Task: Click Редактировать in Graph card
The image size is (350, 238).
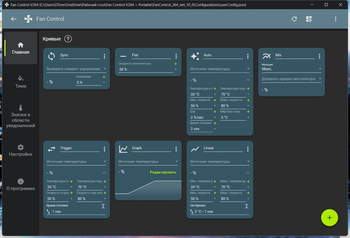Action: tap(163, 172)
